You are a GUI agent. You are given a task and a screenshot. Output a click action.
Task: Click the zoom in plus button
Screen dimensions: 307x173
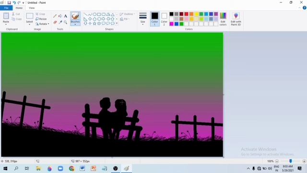(304, 161)
